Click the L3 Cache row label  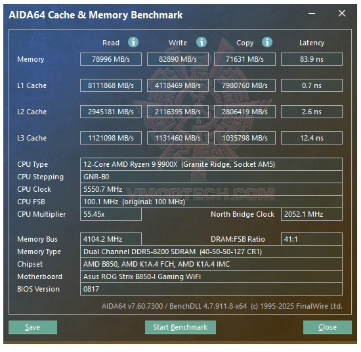[32, 138]
